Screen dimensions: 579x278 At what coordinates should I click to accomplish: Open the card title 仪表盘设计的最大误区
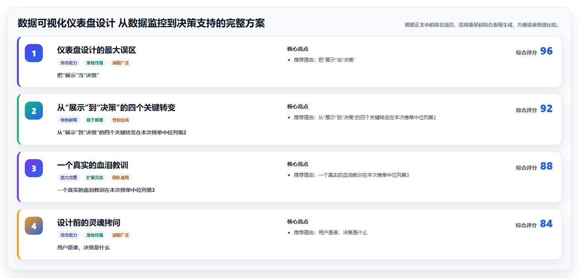coord(97,50)
